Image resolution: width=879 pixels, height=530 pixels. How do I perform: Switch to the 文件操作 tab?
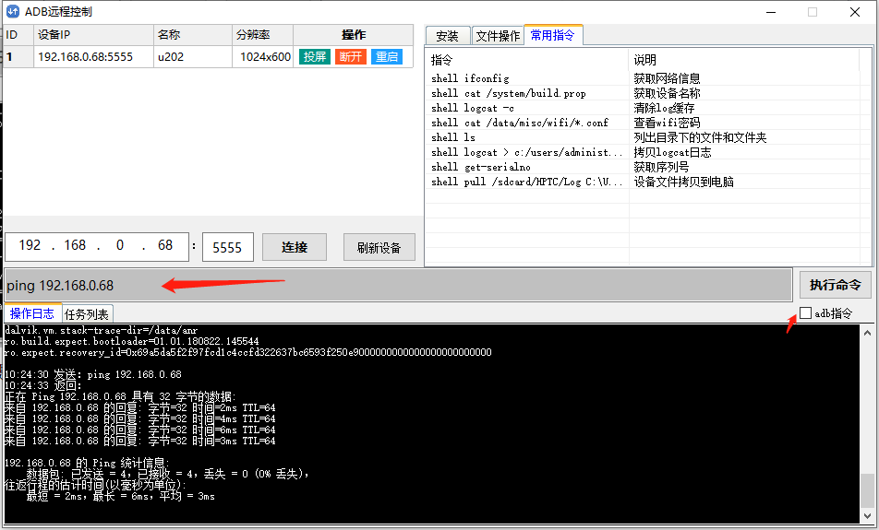click(x=498, y=36)
